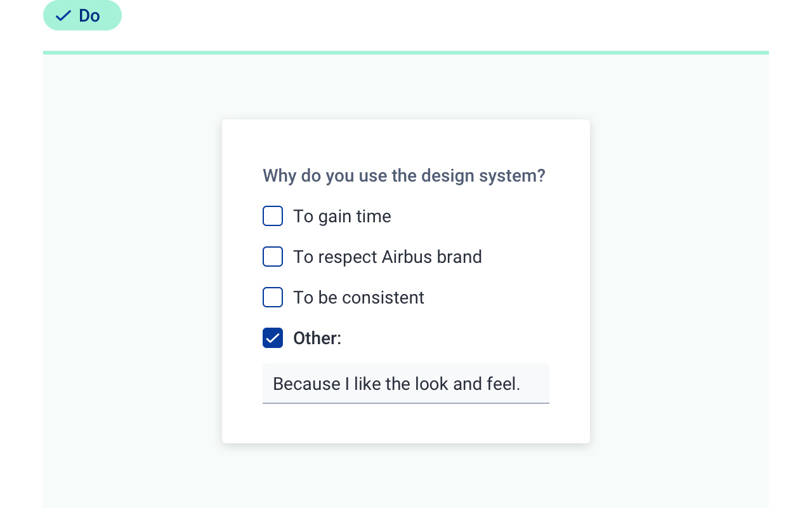Image resolution: width=812 pixels, height=508 pixels.
Task: Click the To respect Airbus brand label
Action: [388, 257]
